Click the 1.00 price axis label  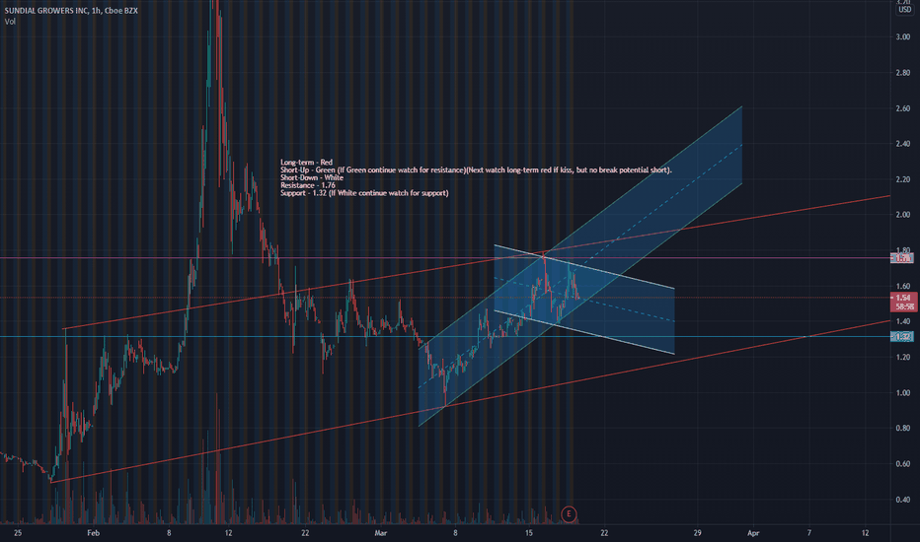(x=903, y=392)
